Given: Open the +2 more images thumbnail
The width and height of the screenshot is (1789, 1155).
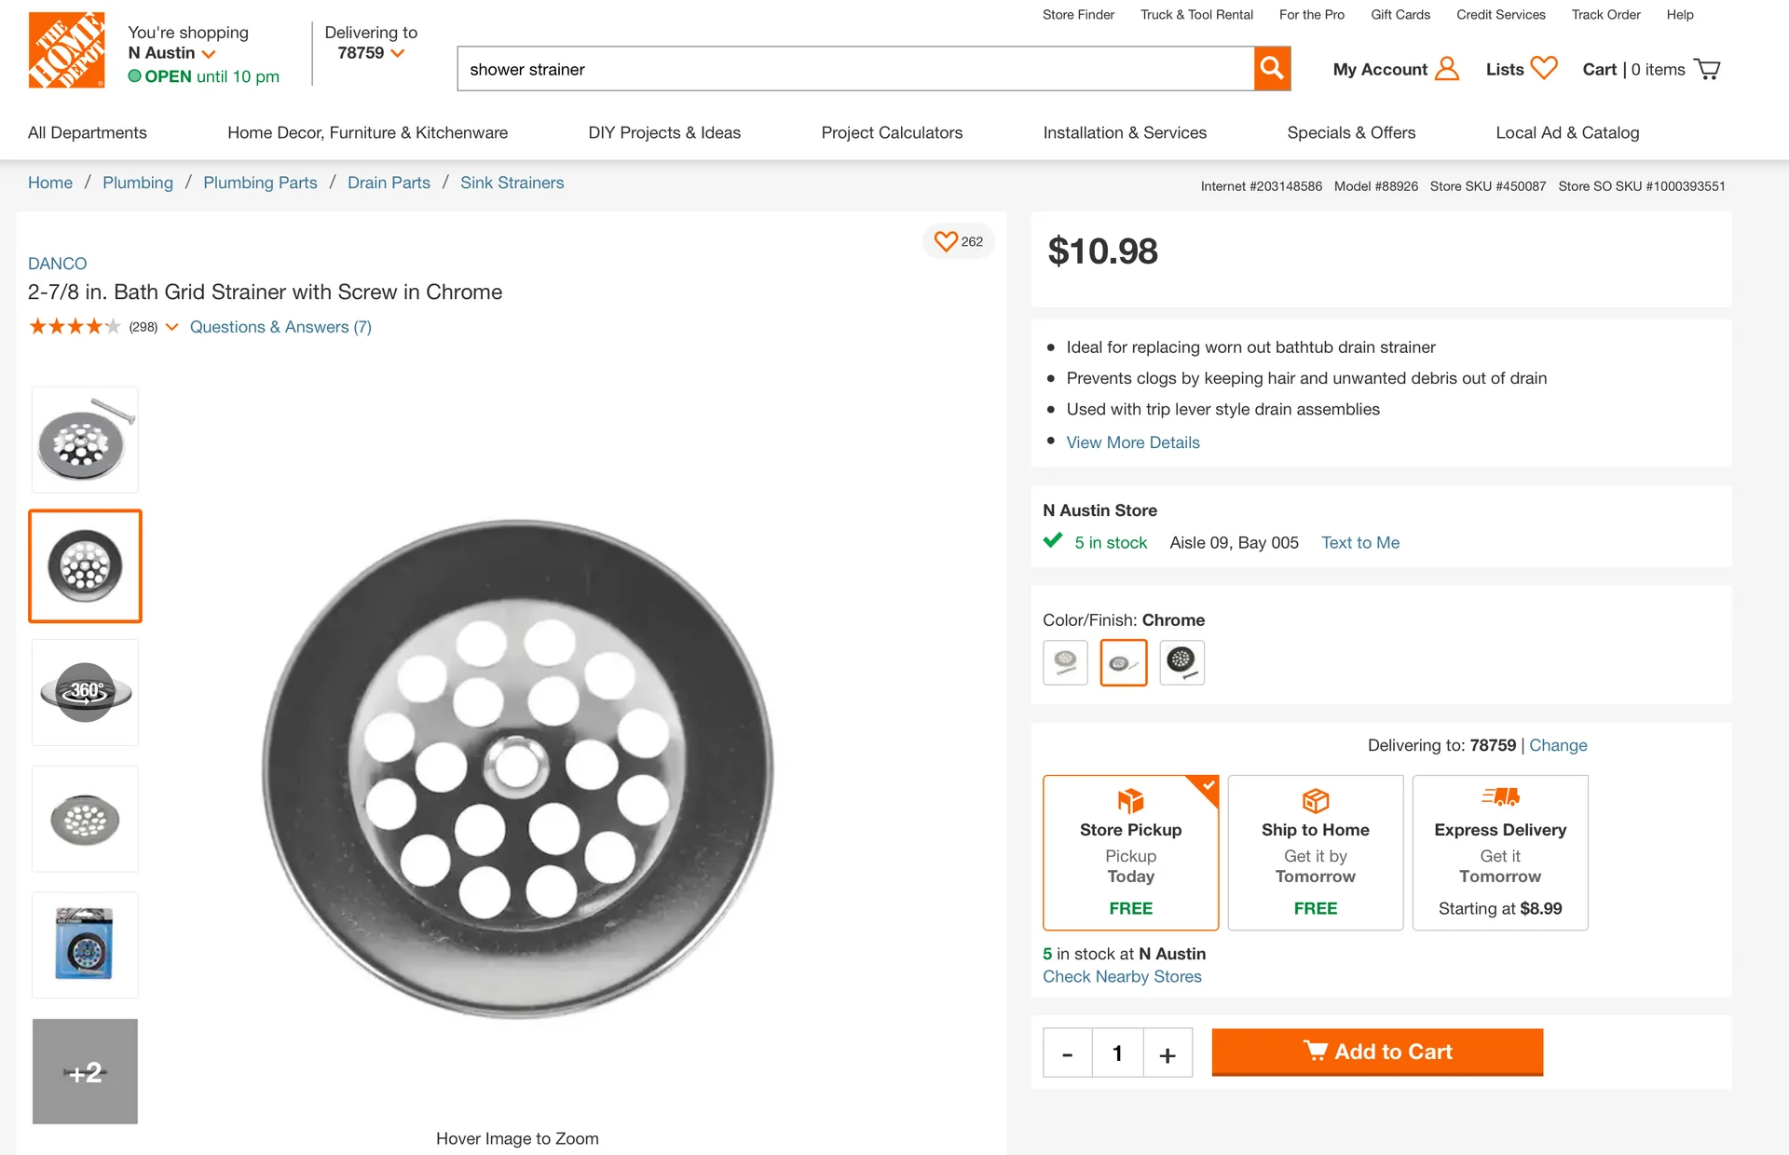Looking at the screenshot, I should tap(85, 1071).
